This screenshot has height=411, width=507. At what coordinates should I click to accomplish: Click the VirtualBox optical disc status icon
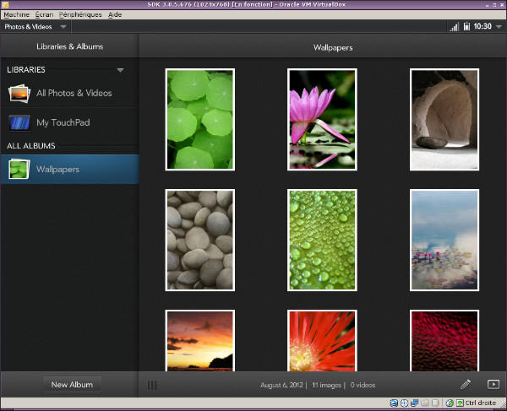click(404, 403)
